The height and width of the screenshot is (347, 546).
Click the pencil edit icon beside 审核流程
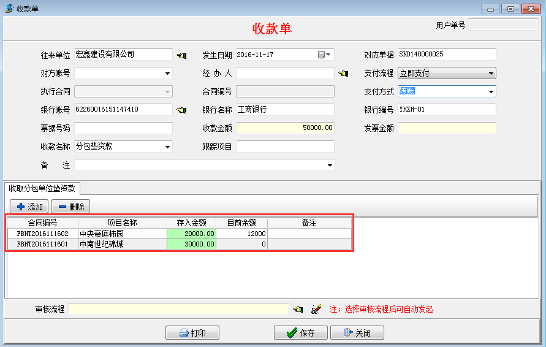click(316, 310)
